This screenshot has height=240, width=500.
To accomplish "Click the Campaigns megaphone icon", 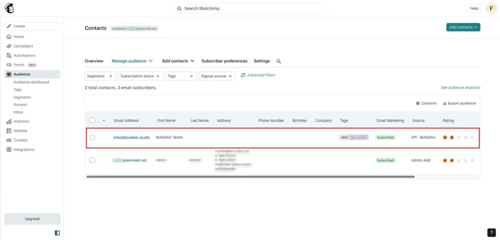I will (x=9, y=46).
